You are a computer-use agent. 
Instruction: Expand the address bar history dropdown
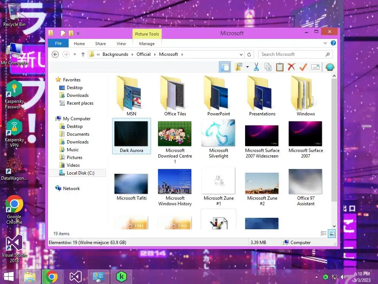pos(241,55)
